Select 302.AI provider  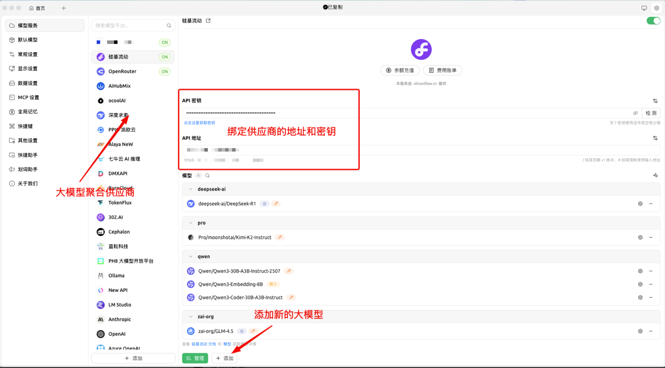[133, 217]
